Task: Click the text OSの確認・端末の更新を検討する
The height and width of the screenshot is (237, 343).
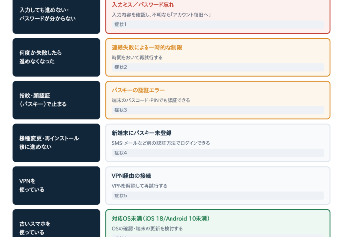Action: (x=147, y=229)
